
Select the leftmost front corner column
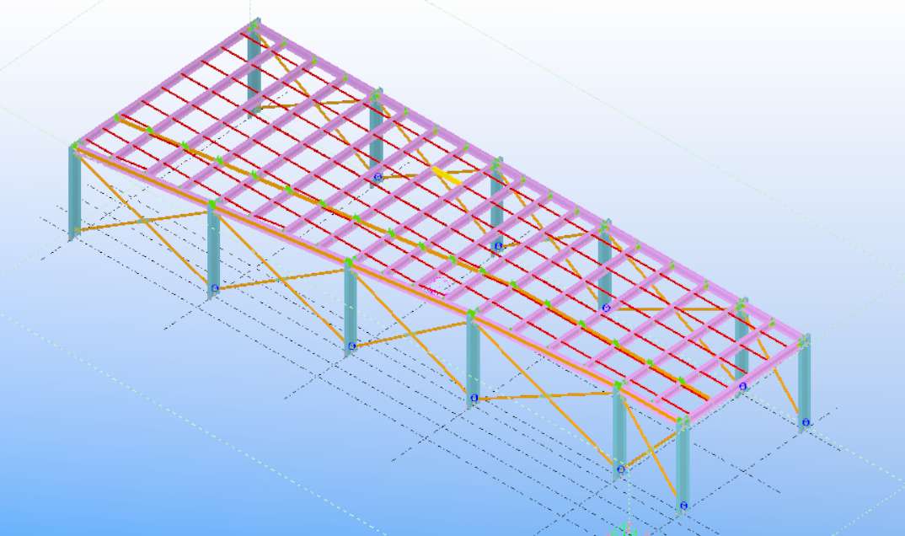click(x=75, y=194)
